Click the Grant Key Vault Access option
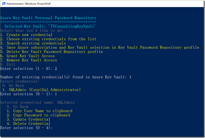The image size is (205, 138). click(x=27, y=56)
